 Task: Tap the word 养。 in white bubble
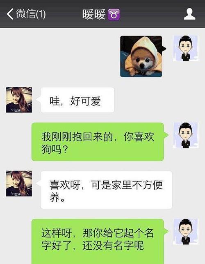[57, 197]
